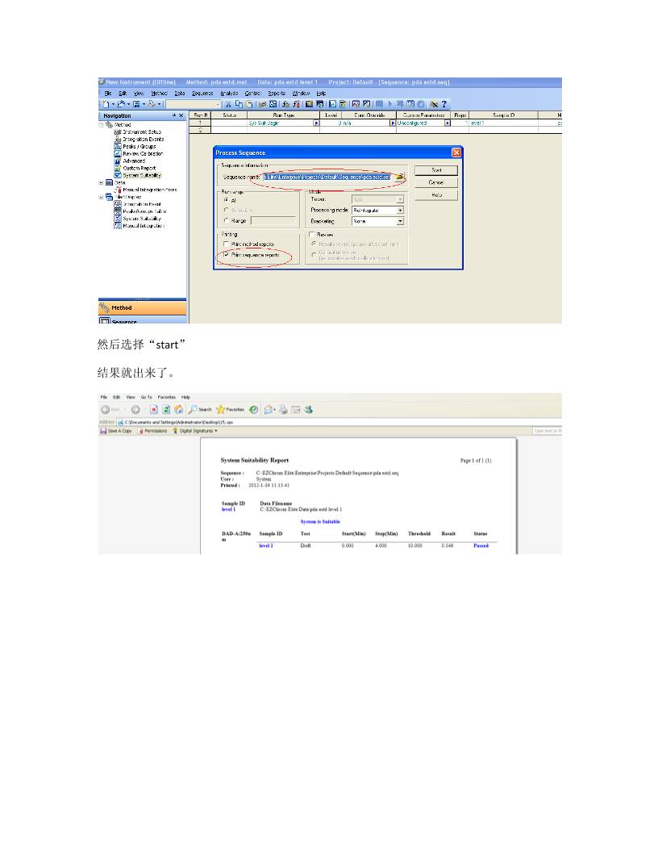This screenshot has height=852, width=658.
Task: Select the Range radio button
Action: point(225,219)
